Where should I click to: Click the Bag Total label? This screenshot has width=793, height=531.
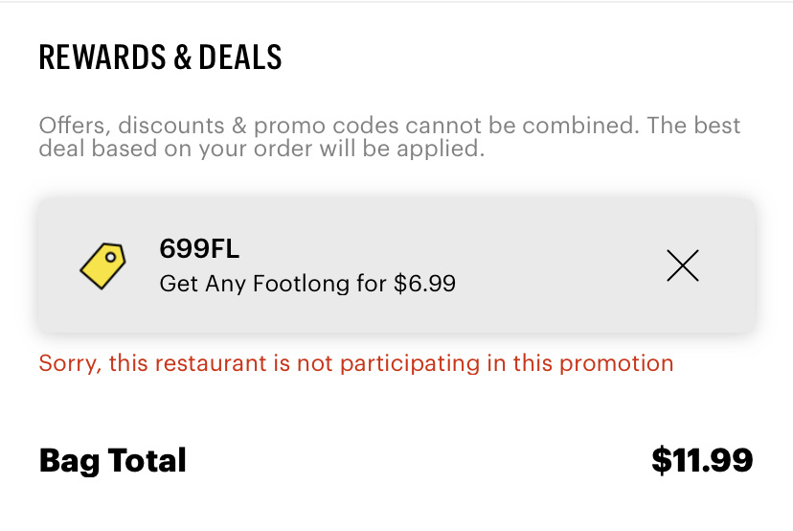[x=112, y=461]
